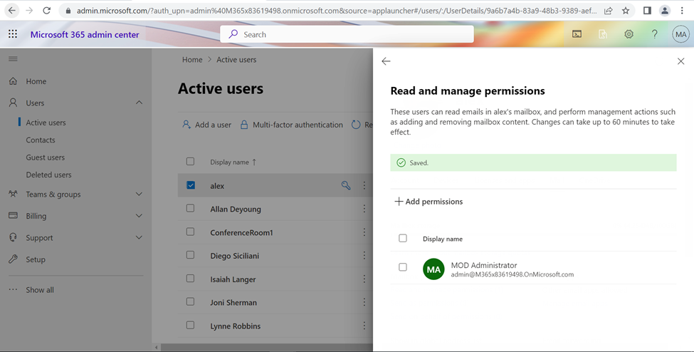Select ConferenceRoom1 checkbox
This screenshot has width=694, height=352.
click(190, 232)
